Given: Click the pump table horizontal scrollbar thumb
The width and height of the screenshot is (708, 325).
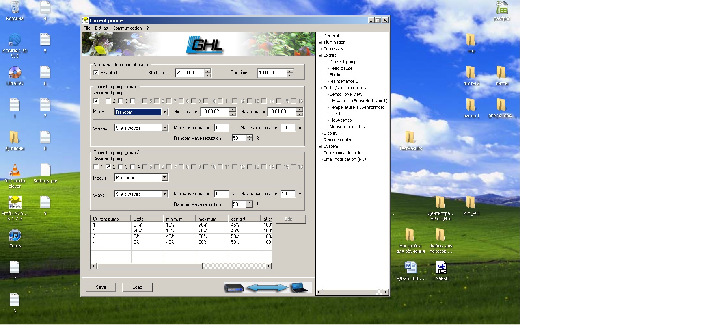Looking at the screenshot, I should pos(150,266).
